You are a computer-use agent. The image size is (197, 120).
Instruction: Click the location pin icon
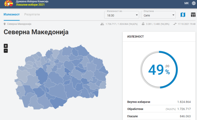5,24
